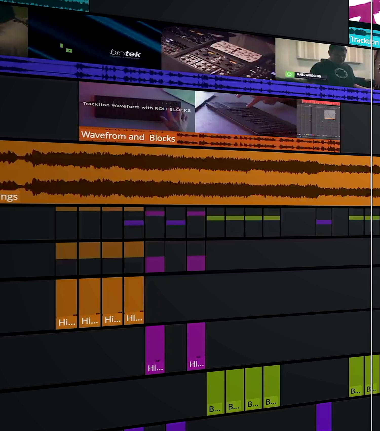380x431 pixels.
Task: Click the thumbnail of finger pressing keyboard block
Action: (246, 113)
